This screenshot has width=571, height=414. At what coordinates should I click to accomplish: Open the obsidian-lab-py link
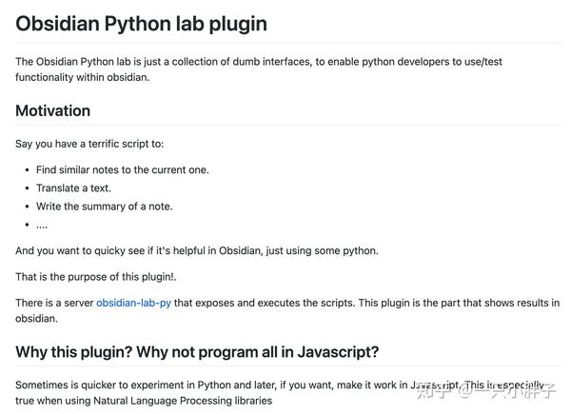pyautogui.click(x=133, y=303)
